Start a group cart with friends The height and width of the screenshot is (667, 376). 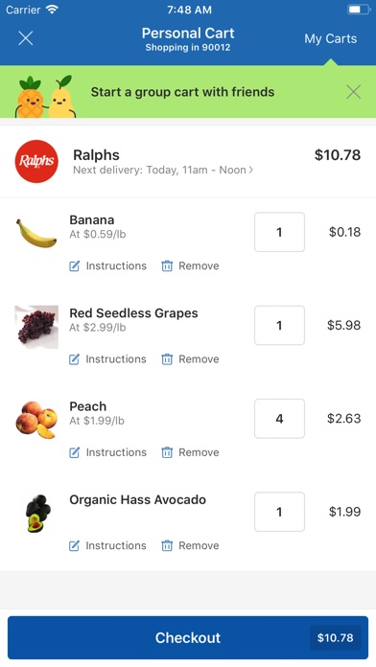coord(182,92)
